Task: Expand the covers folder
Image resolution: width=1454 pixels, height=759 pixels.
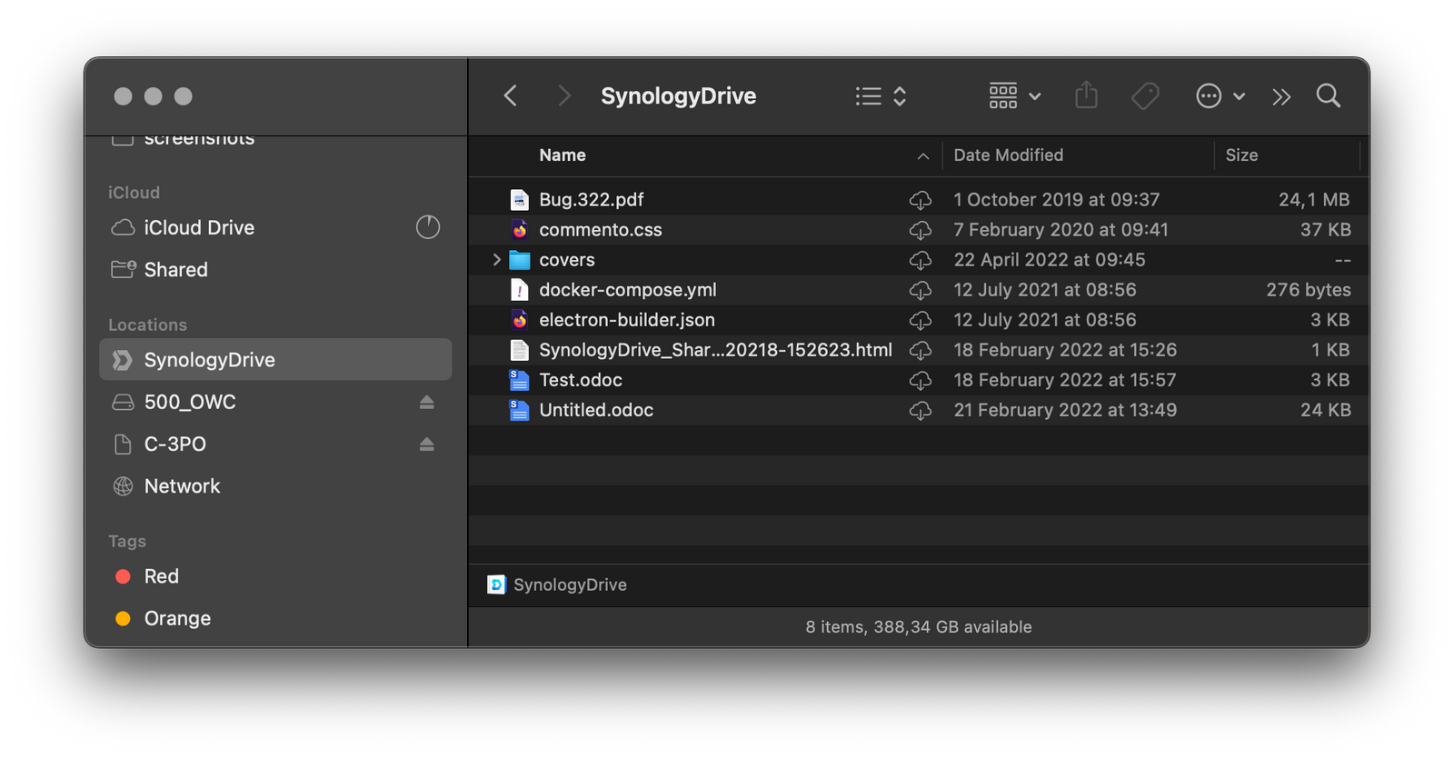Action: click(x=496, y=260)
